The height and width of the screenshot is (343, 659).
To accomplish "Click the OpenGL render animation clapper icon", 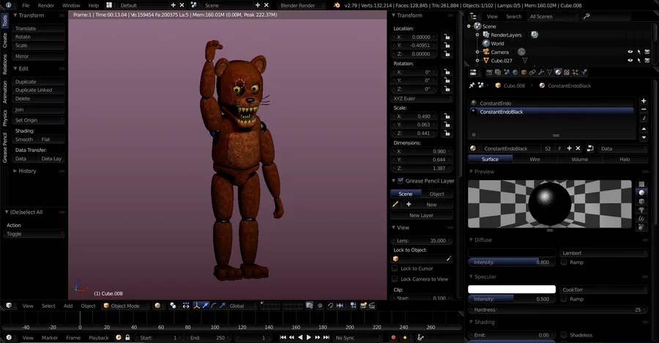I will click(372, 306).
